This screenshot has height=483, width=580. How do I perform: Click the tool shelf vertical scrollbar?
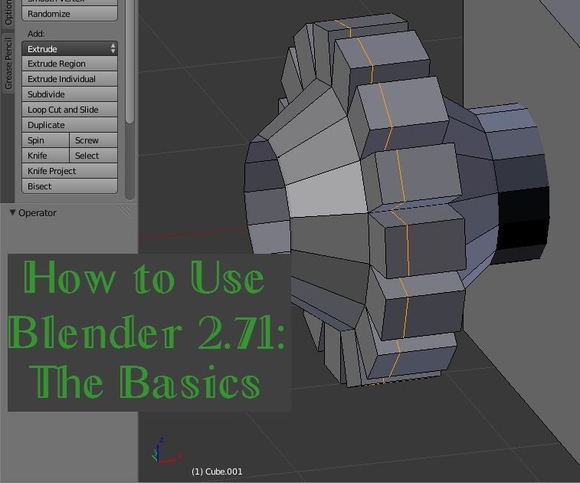pyautogui.click(x=129, y=61)
